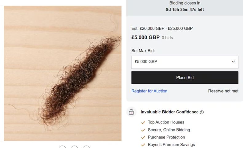
Task: Click the checkmark beside Buyer's Premium Savings
Action: pos(143,145)
